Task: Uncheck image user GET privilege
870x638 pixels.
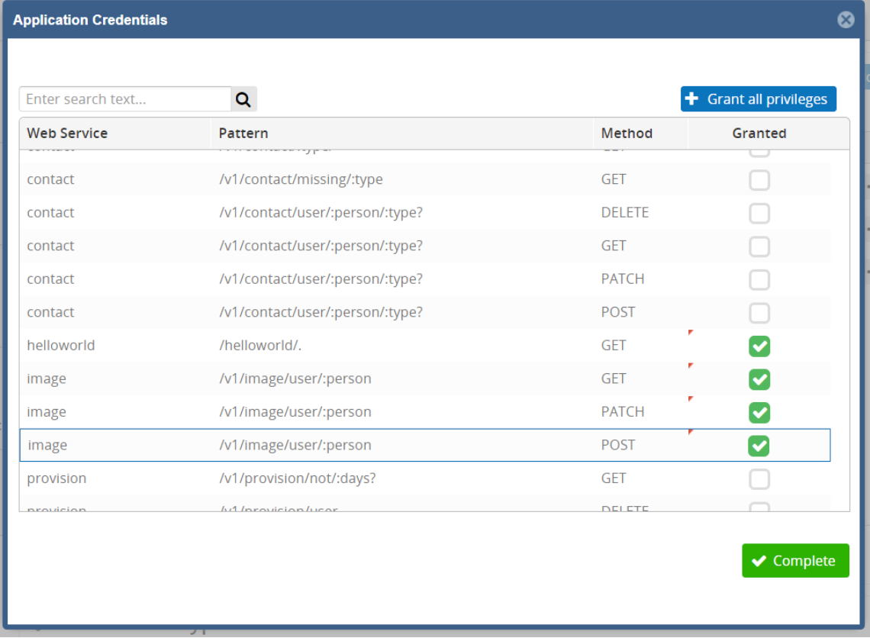Action: pos(759,379)
